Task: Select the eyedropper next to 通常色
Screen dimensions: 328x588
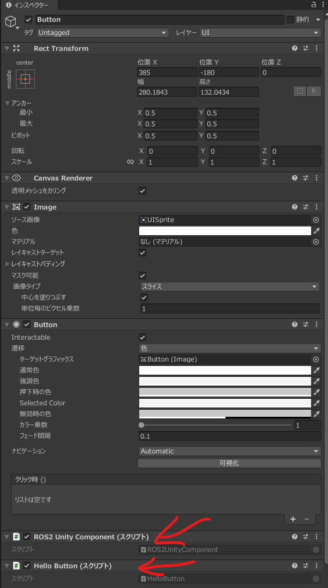Action: (317, 371)
